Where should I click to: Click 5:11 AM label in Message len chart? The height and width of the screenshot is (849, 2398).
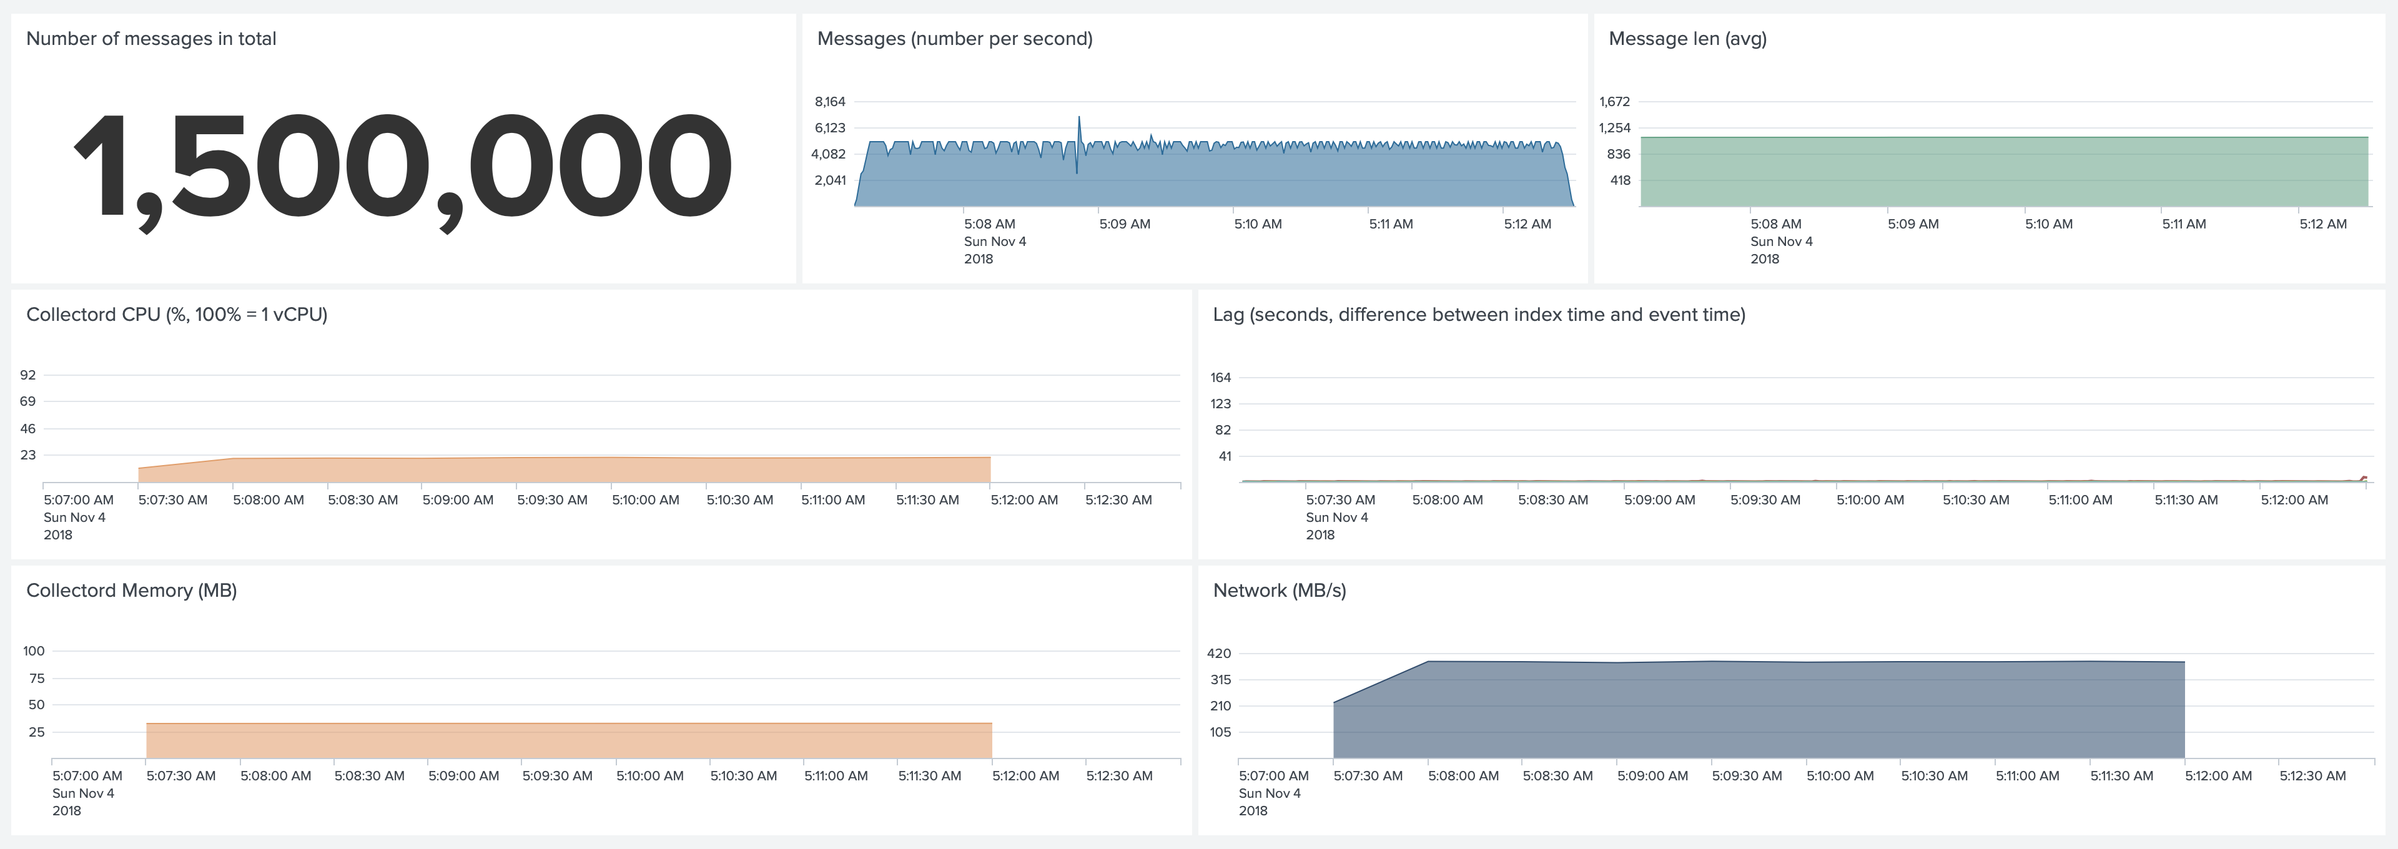[x=2184, y=223]
